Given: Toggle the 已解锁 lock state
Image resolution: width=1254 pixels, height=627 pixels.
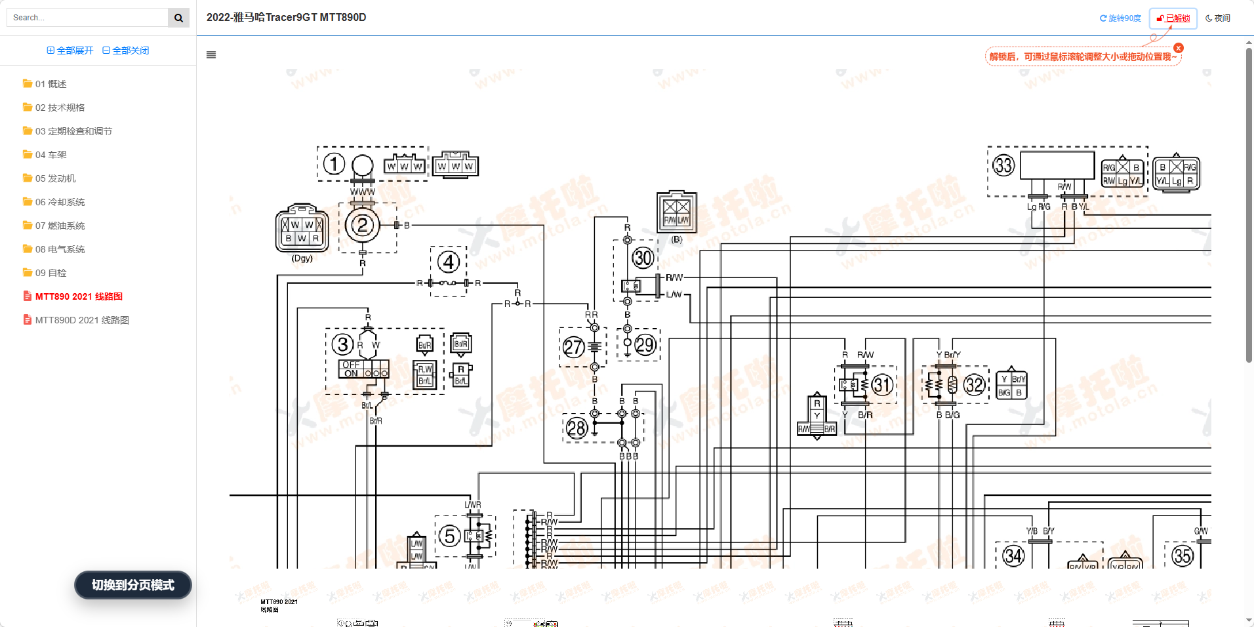Looking at the screenshot, I should (1173, 18).
